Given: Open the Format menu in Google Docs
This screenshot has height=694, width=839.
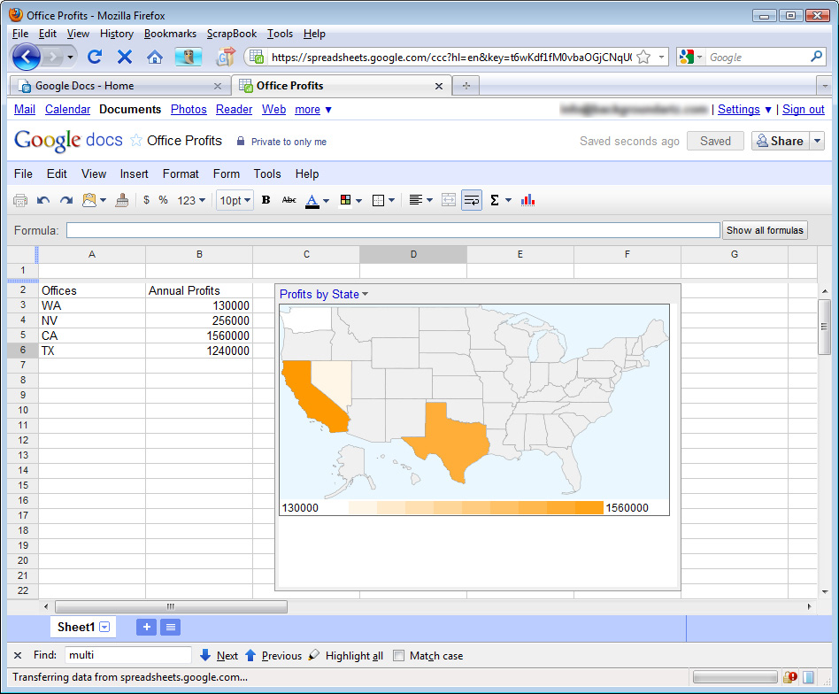Looking at the screenshot, I should (181, 173).
